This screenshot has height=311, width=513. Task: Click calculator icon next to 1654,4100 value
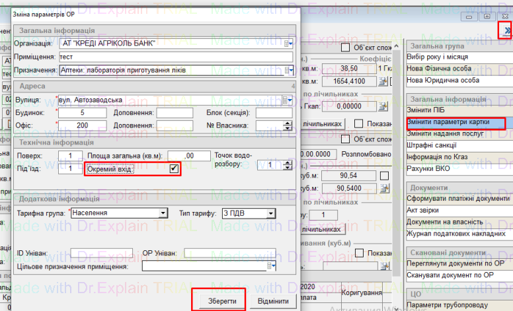[382, 81]
